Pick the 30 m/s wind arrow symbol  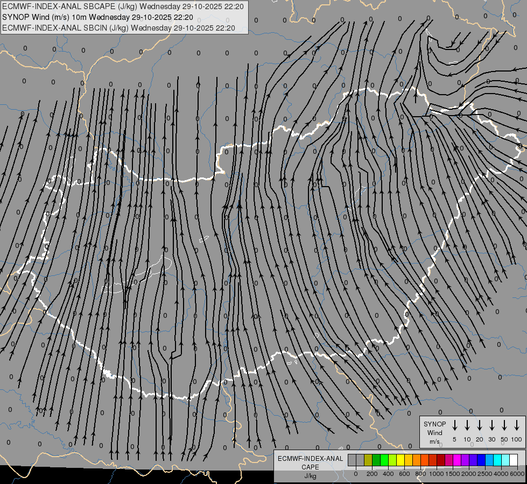492,425
